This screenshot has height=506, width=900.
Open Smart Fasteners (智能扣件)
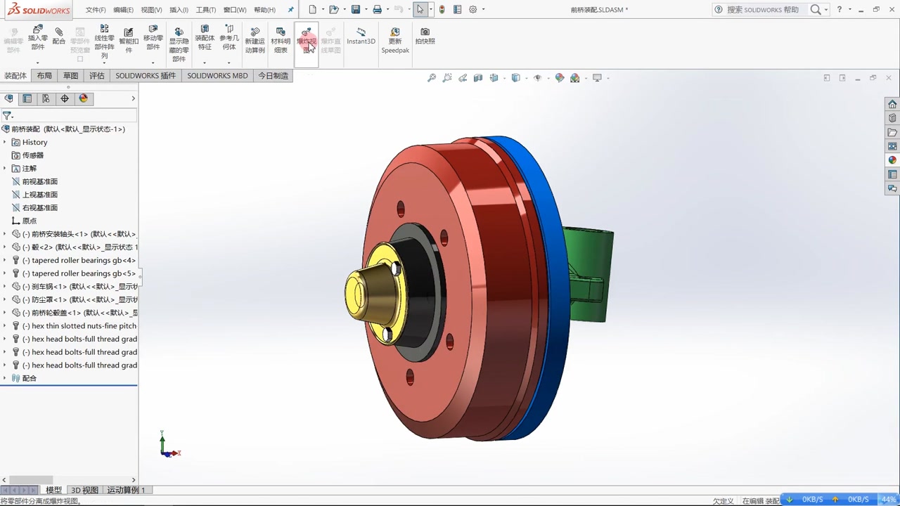128,41
